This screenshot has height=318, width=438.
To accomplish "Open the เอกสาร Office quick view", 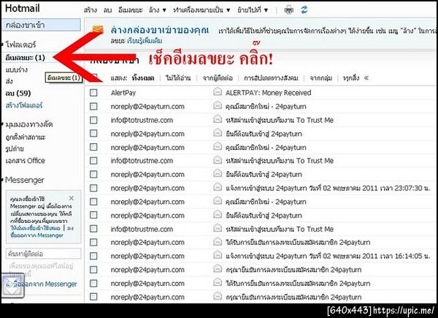I will (25, 161).
